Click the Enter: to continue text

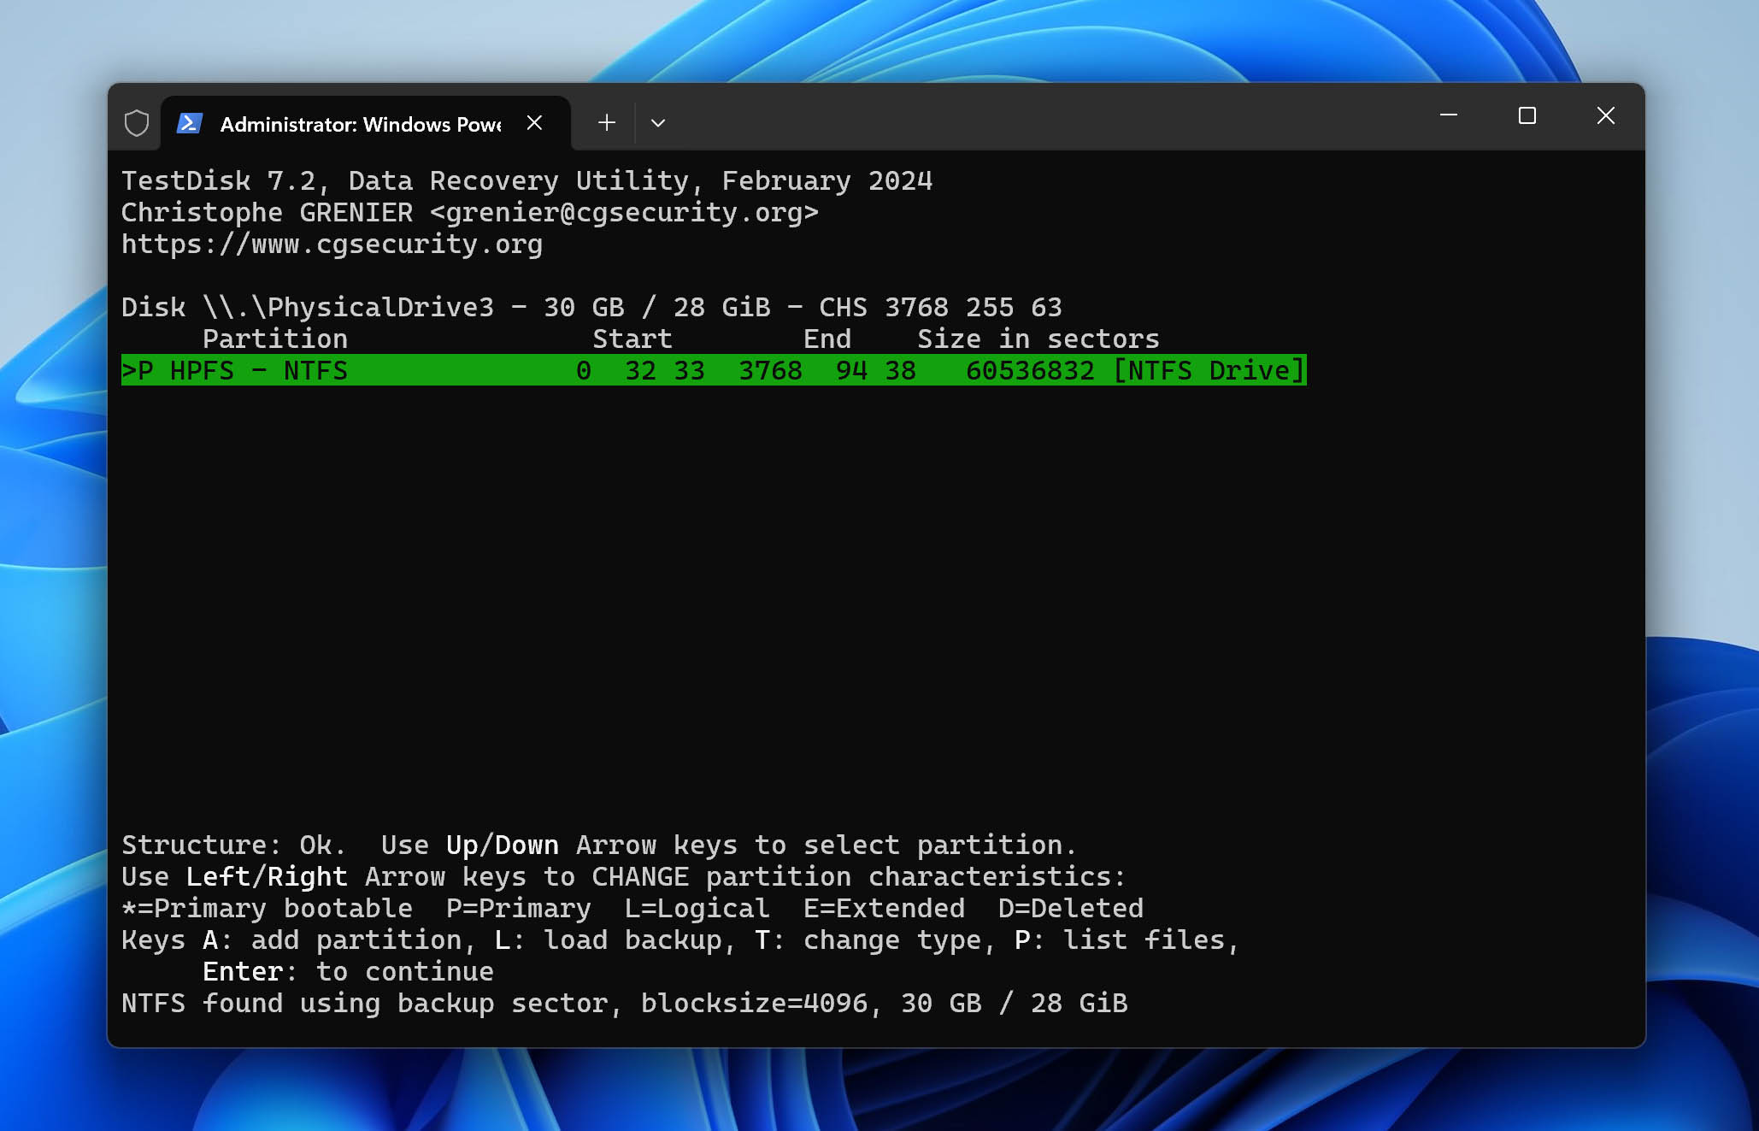(348, 972)
